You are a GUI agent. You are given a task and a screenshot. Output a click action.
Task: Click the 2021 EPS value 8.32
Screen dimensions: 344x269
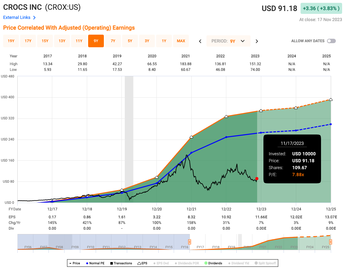click(x=191, y=217)
